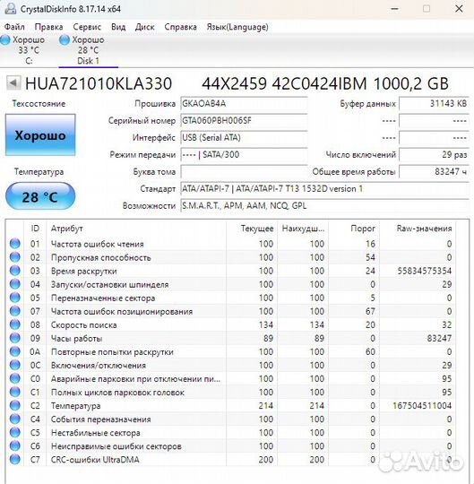Click the Техсостояние label
This screenshot has width=474, height=484.
coord(39,103)
